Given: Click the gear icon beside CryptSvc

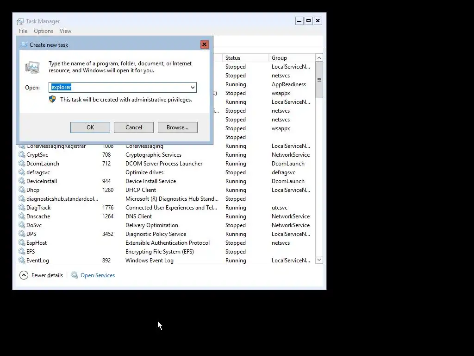Looking at the screenshot, I should [x=22, y=155].
